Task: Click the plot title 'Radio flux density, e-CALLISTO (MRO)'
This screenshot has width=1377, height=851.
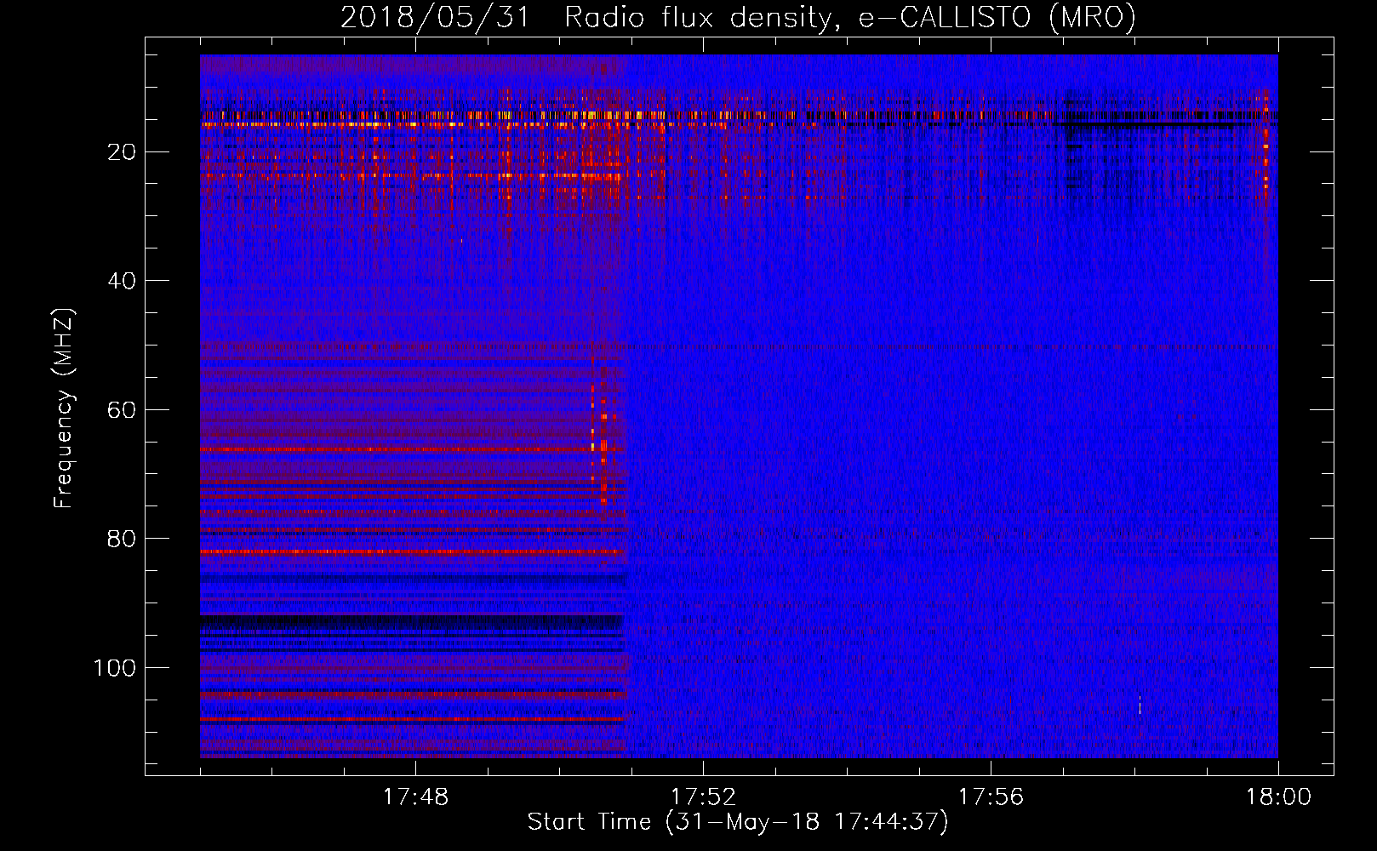Action: 850,17
